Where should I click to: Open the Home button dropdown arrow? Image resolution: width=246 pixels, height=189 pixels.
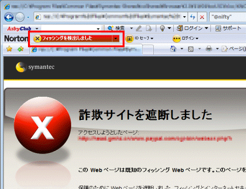182,49
